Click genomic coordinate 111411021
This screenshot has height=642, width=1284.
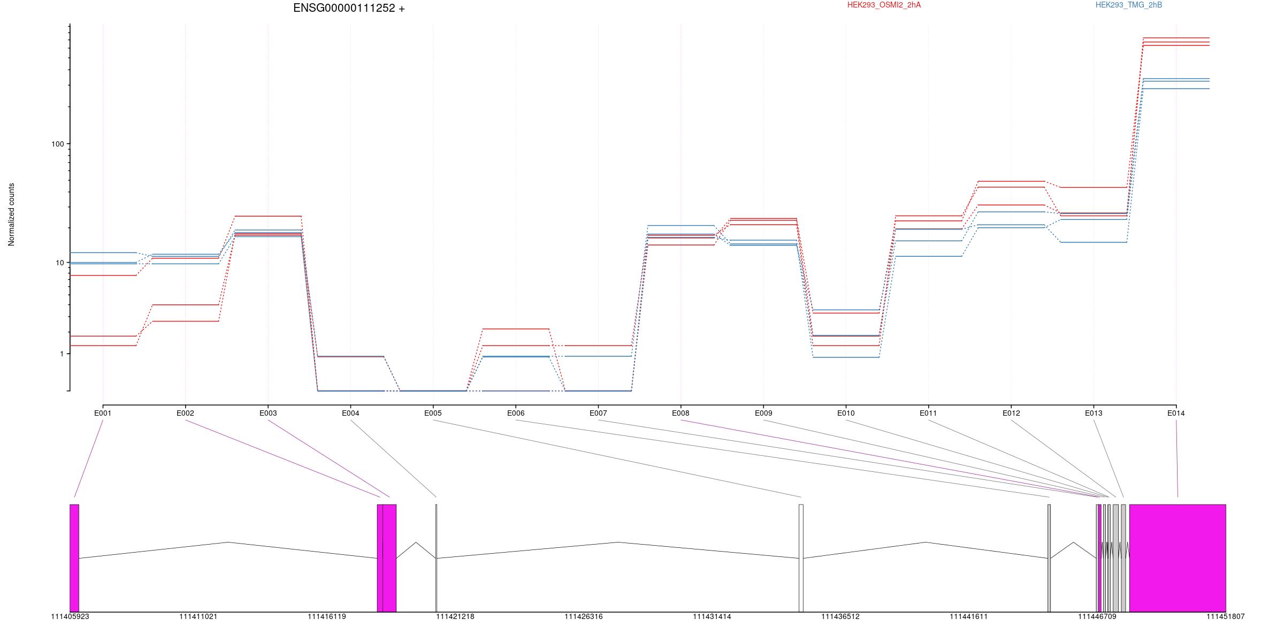pyautogui.click(x=198, y=617)
